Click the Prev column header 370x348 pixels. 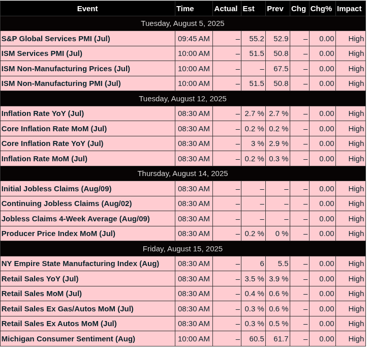[277, 9]
